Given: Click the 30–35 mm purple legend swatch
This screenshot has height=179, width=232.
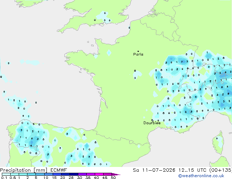Looking at the screenshot, I should (x=82, y=174).
